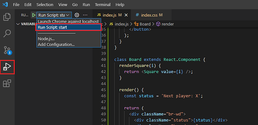The height and width of the screenshot is (125, 258).
Task: Choose Add Configuration... option
Action: click(56, 45)
